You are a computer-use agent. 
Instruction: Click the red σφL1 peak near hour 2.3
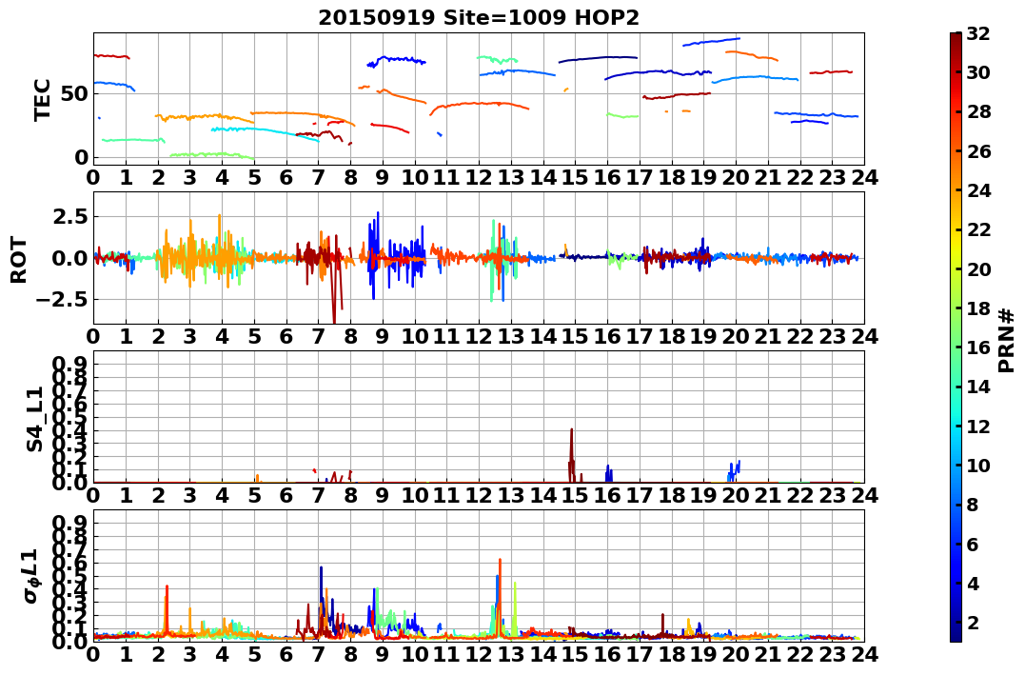click(167, 608)
